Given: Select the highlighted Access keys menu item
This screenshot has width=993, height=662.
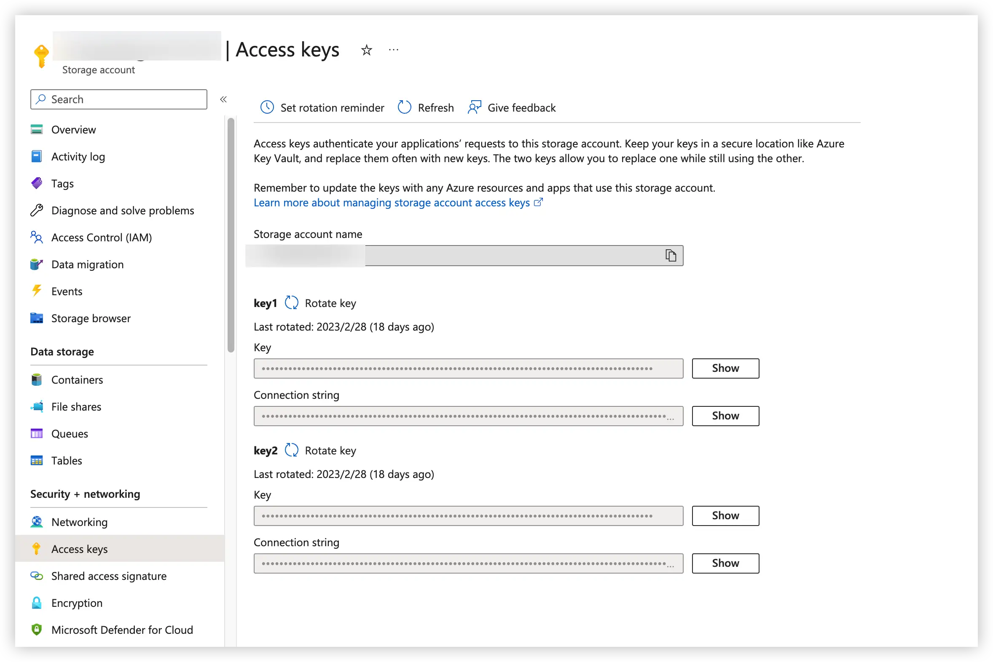Looking at the screenshot, I should (120, 549).
